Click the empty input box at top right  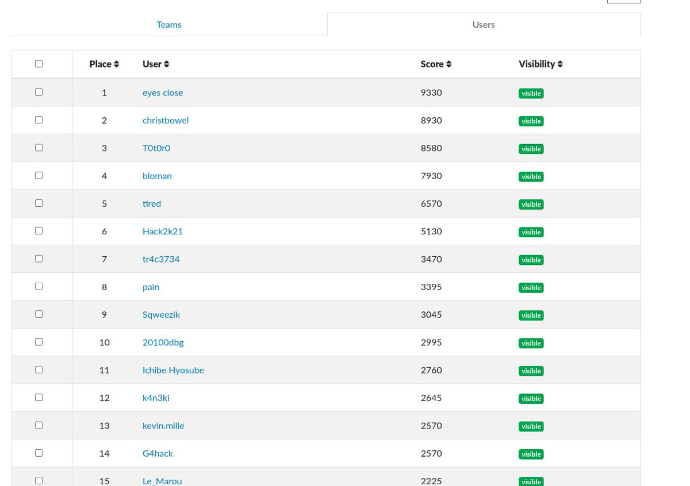(x=623, y=1)
